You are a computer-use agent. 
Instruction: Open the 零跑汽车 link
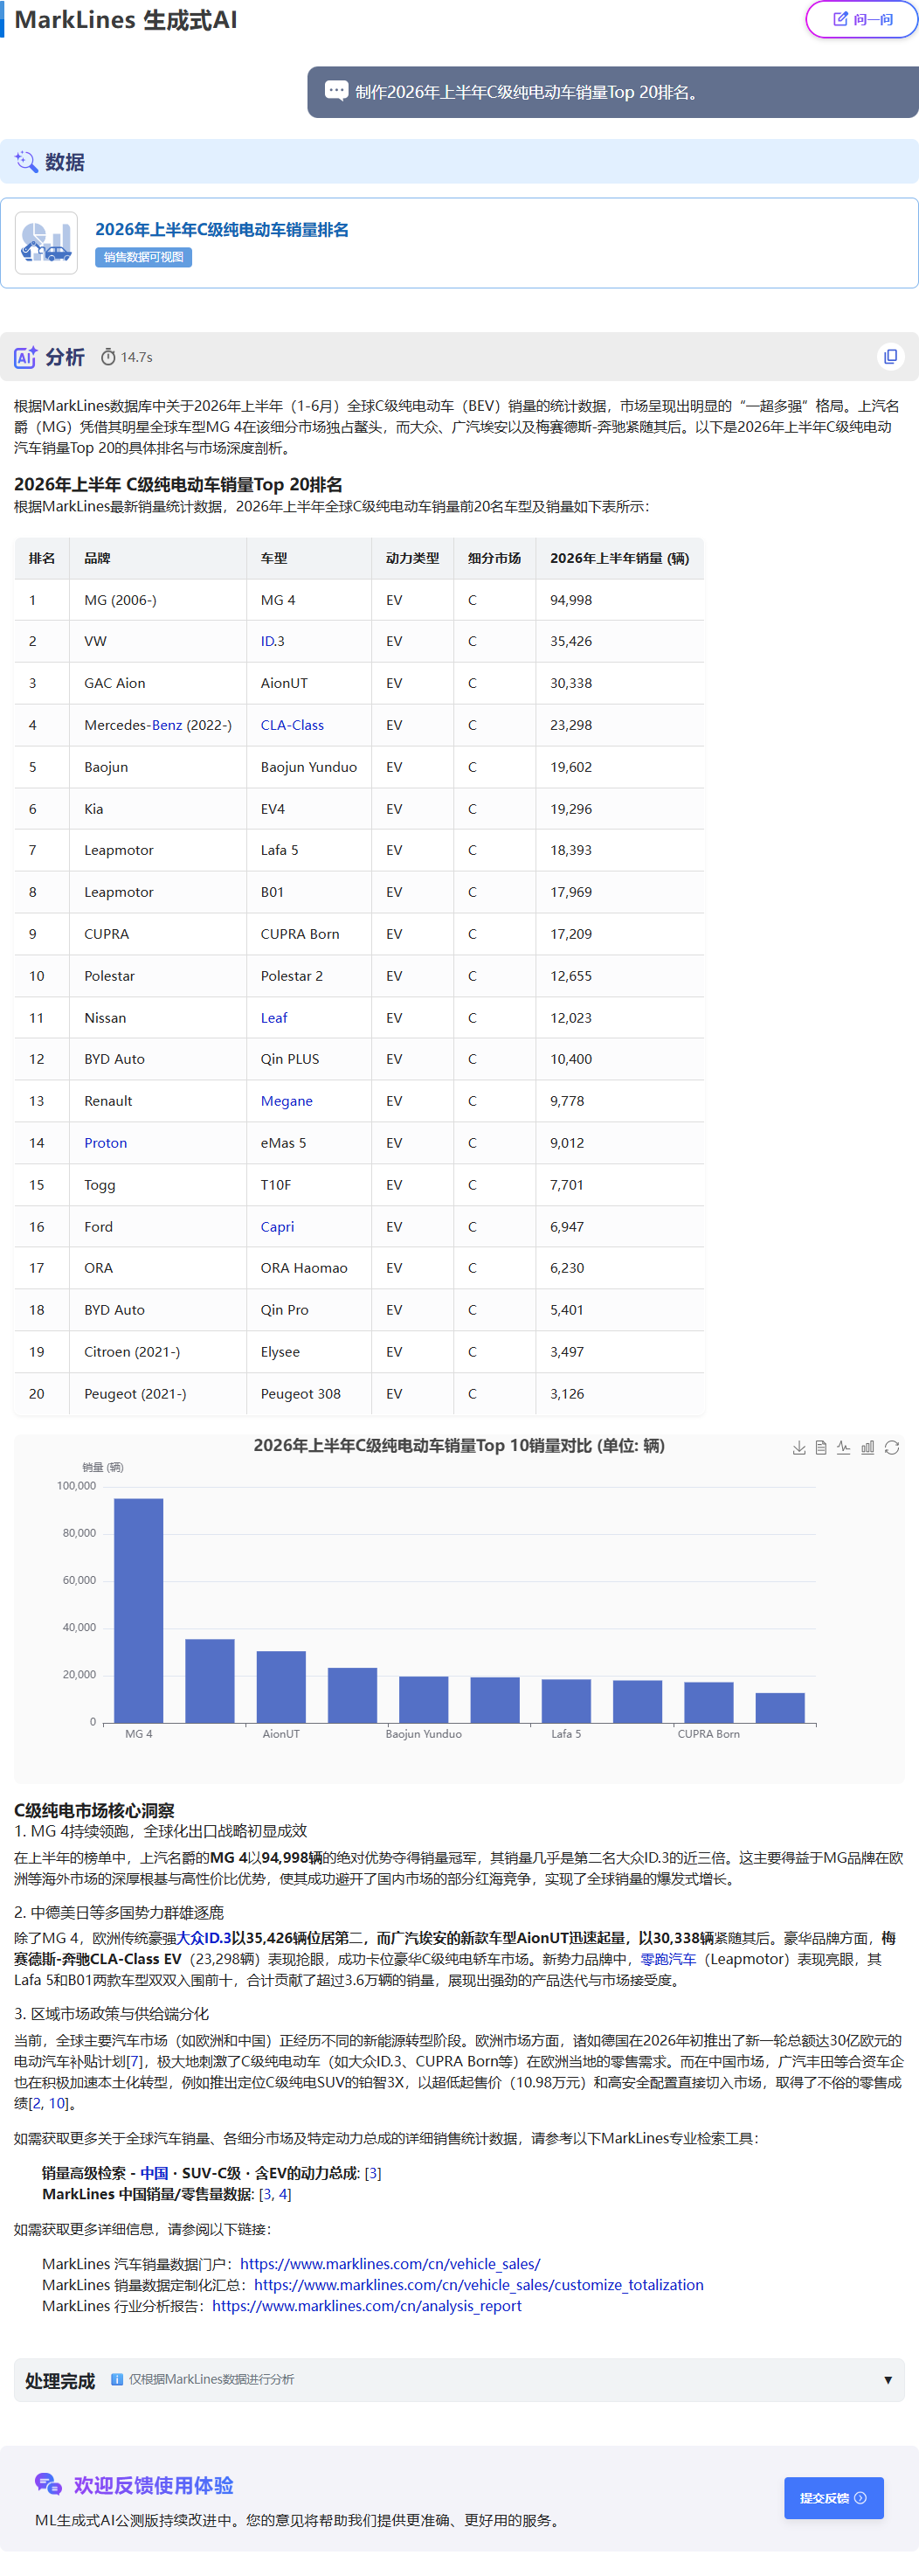click(x=668, y=1959)
